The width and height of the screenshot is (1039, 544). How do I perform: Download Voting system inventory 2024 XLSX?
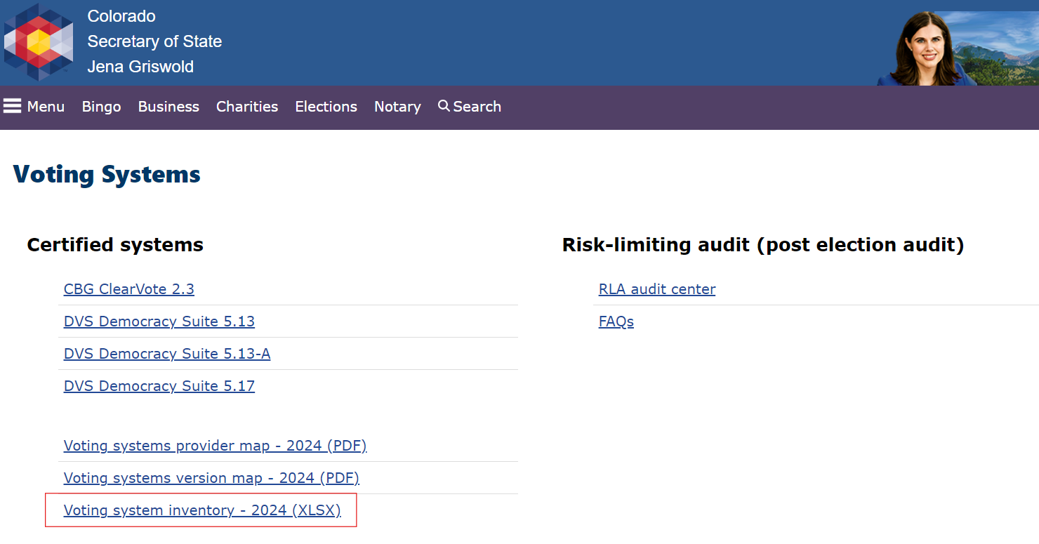pos(202,510)
